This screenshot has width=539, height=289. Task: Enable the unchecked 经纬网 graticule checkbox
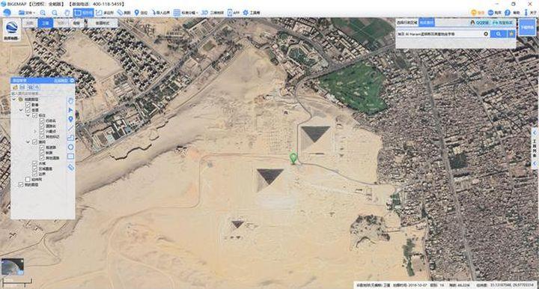(x=28, y=180)
